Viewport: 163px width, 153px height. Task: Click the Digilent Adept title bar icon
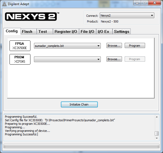(4, 4)
